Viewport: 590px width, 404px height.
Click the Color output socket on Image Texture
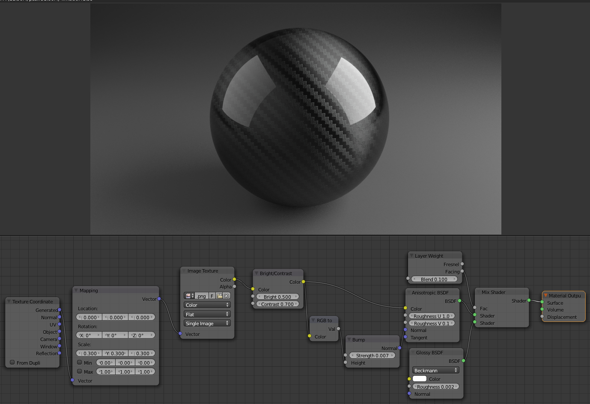coord(234,279)
